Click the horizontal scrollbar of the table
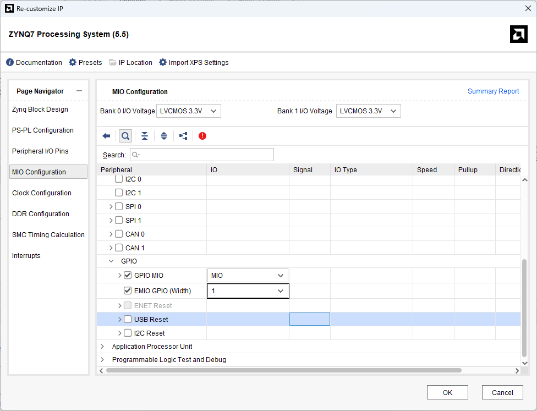Viewport: 537px width, 411px height. (x=283, y=370)
